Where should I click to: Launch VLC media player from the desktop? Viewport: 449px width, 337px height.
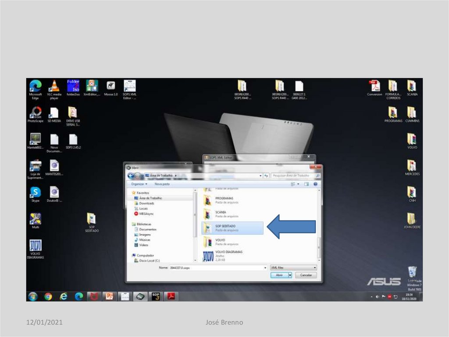click(x=54, y=90)
